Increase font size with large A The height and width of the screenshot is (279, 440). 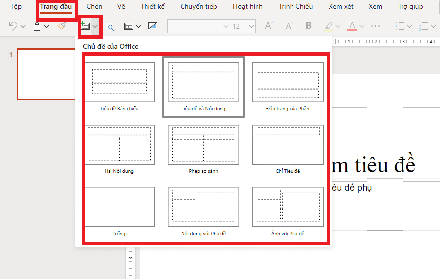pyautogui.click(x=269, y=26)
